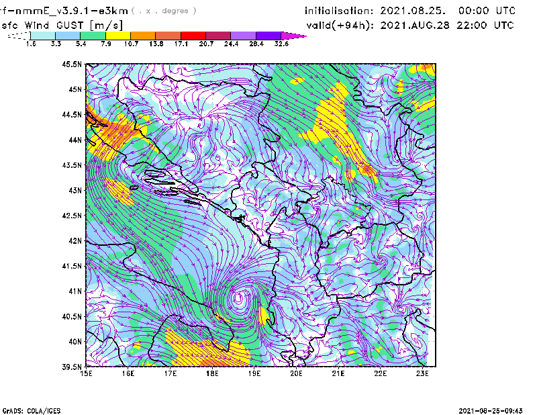Click the 16E longitude label
Viewport: 537px width, 415px height.
coord(128,373)
